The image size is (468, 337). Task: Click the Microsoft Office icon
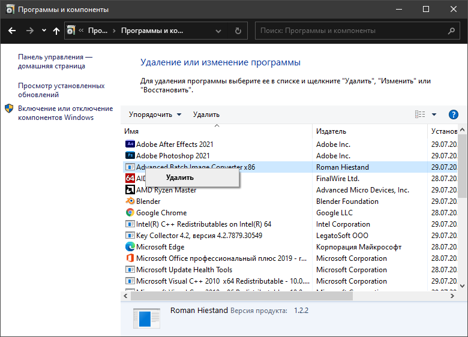[130, 258]
